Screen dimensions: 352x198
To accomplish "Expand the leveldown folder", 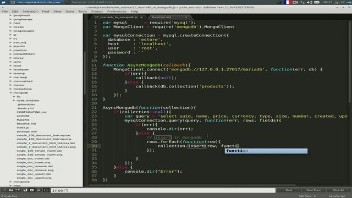I will click(10, 69).
